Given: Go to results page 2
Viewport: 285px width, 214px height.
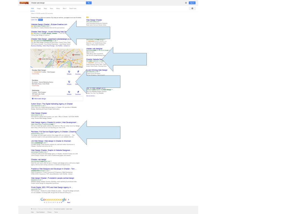Looking at the screenshot, I should (x=46, y=202).
